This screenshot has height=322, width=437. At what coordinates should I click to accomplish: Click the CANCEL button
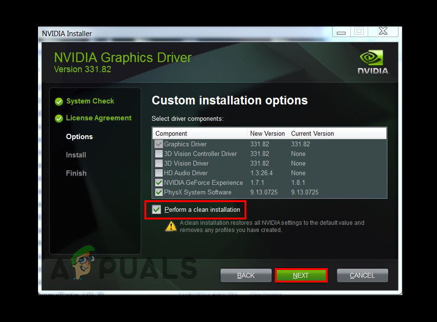(362, 275)
